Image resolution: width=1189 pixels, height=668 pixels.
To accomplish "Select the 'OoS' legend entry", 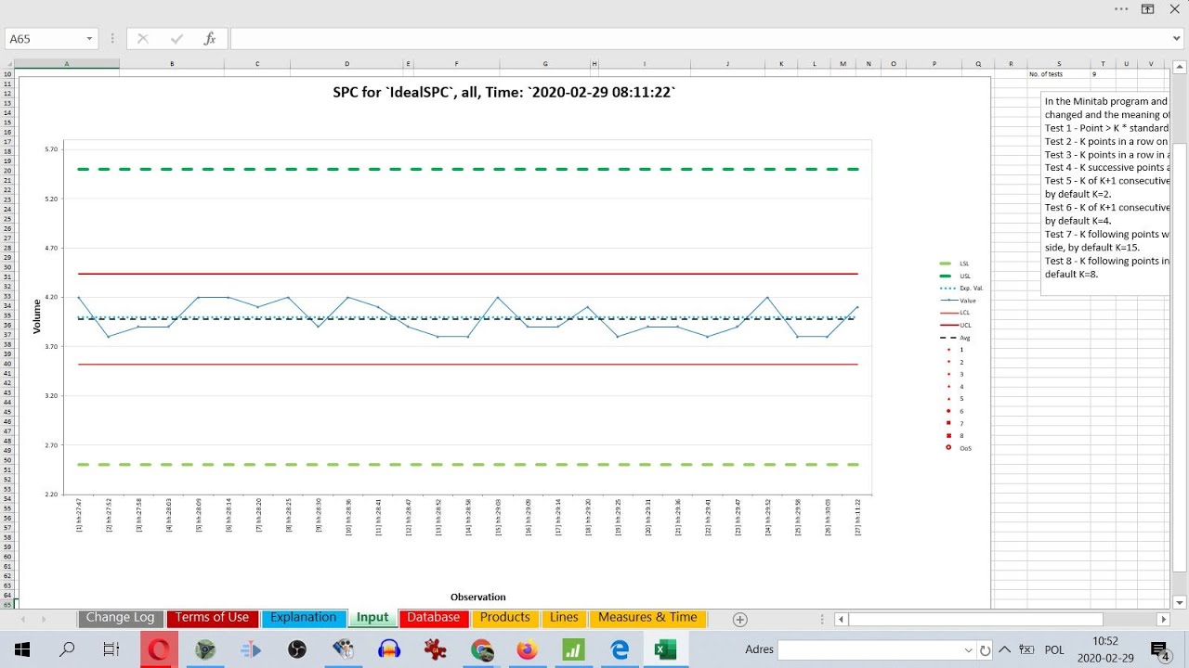I will coord(957,448).
